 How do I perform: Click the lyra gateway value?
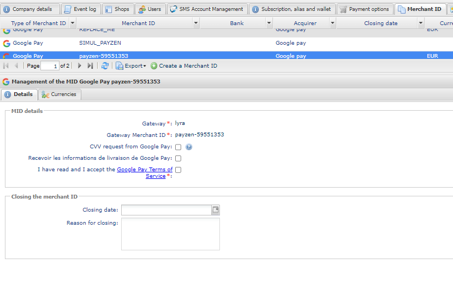[180, 123]
